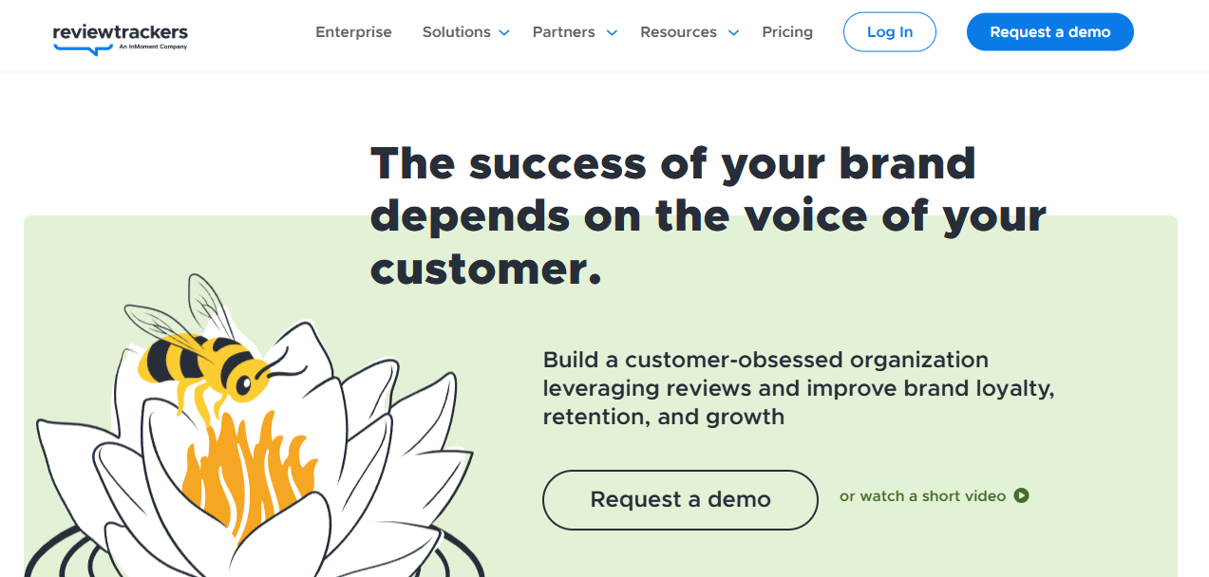The width and height of the screenshot is (1209, 577).
Task: Click the orange flower center illustration
Action: (x=238, y=465)
